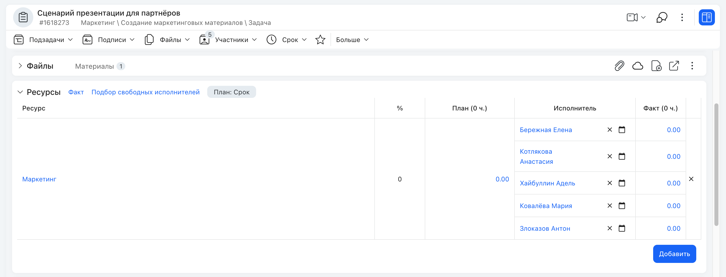Open Бережная Елена profile link
726x277 pixels.
(x=546, y=130)
